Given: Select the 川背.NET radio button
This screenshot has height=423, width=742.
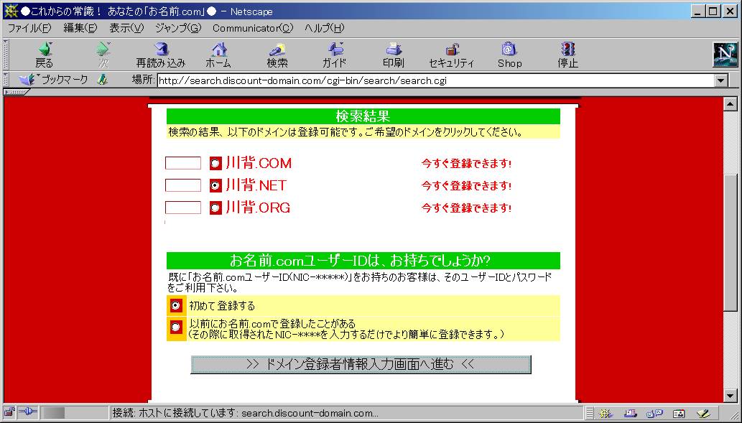Looking at the screenshot, I should point(215,185).
